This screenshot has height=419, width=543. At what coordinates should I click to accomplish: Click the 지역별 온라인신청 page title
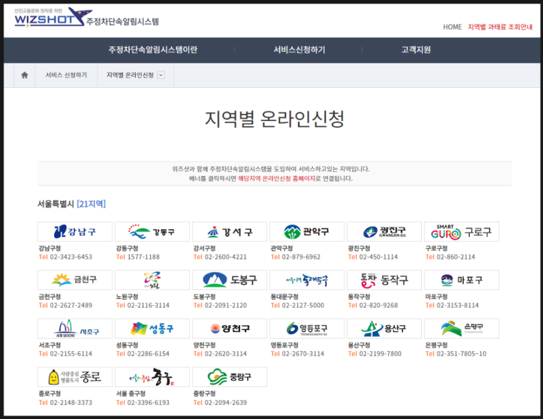click(x=275, y=119)
